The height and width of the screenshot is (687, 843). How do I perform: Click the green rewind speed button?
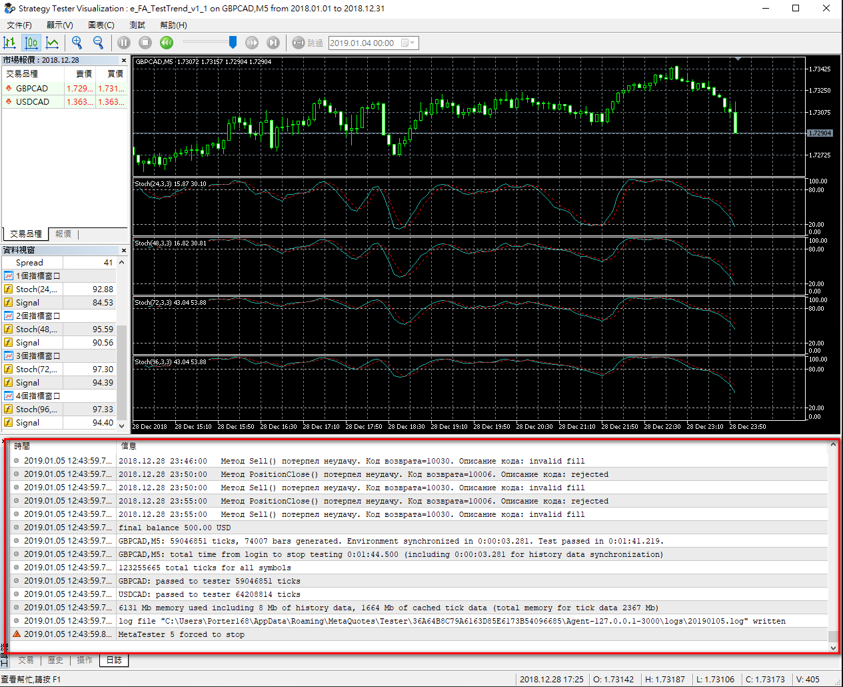pyautogui.click(x=167, y=43)
